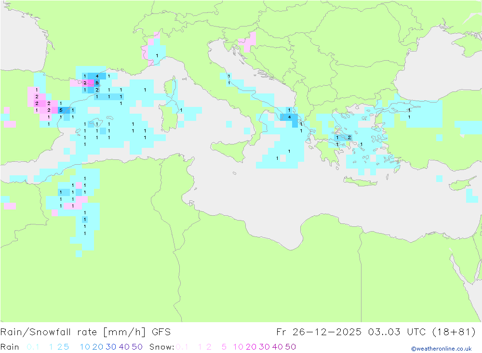This screenshot has height=353, width=482.
Task: Click the '(18+81)' forecast offset text
Action: (x=454, y=332)
